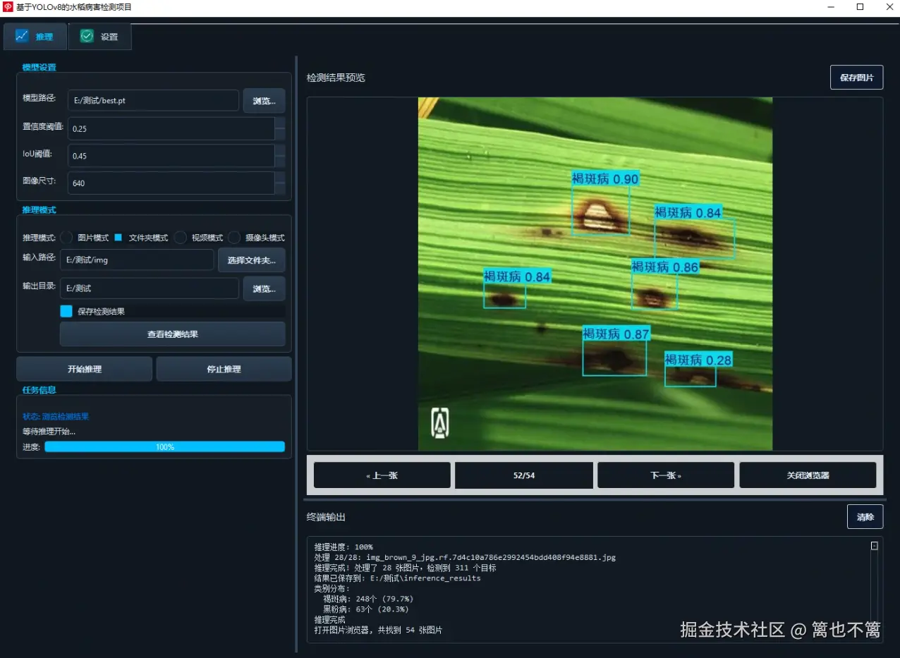Click the 输入路径 input field

[x=137, y=260]
